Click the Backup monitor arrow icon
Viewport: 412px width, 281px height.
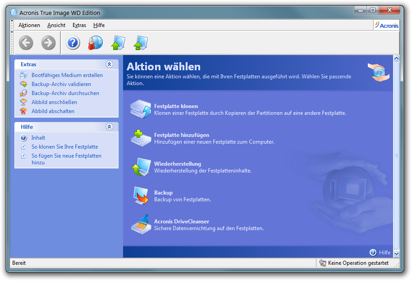[141, 195]
